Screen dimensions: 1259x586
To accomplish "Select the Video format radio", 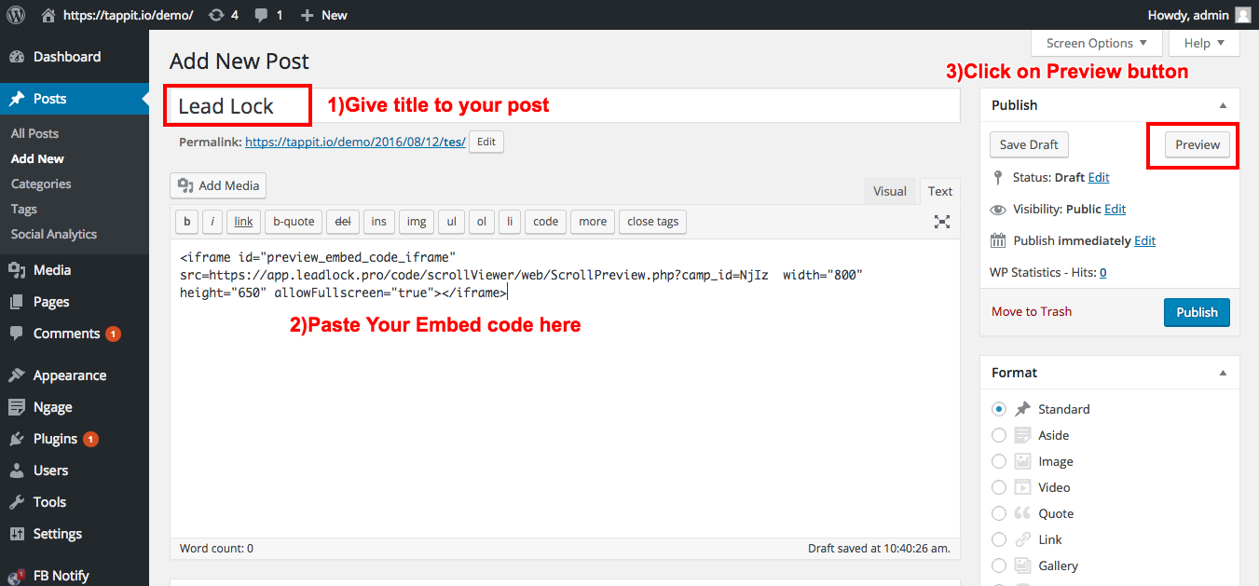I will click(x=999, y=487).
